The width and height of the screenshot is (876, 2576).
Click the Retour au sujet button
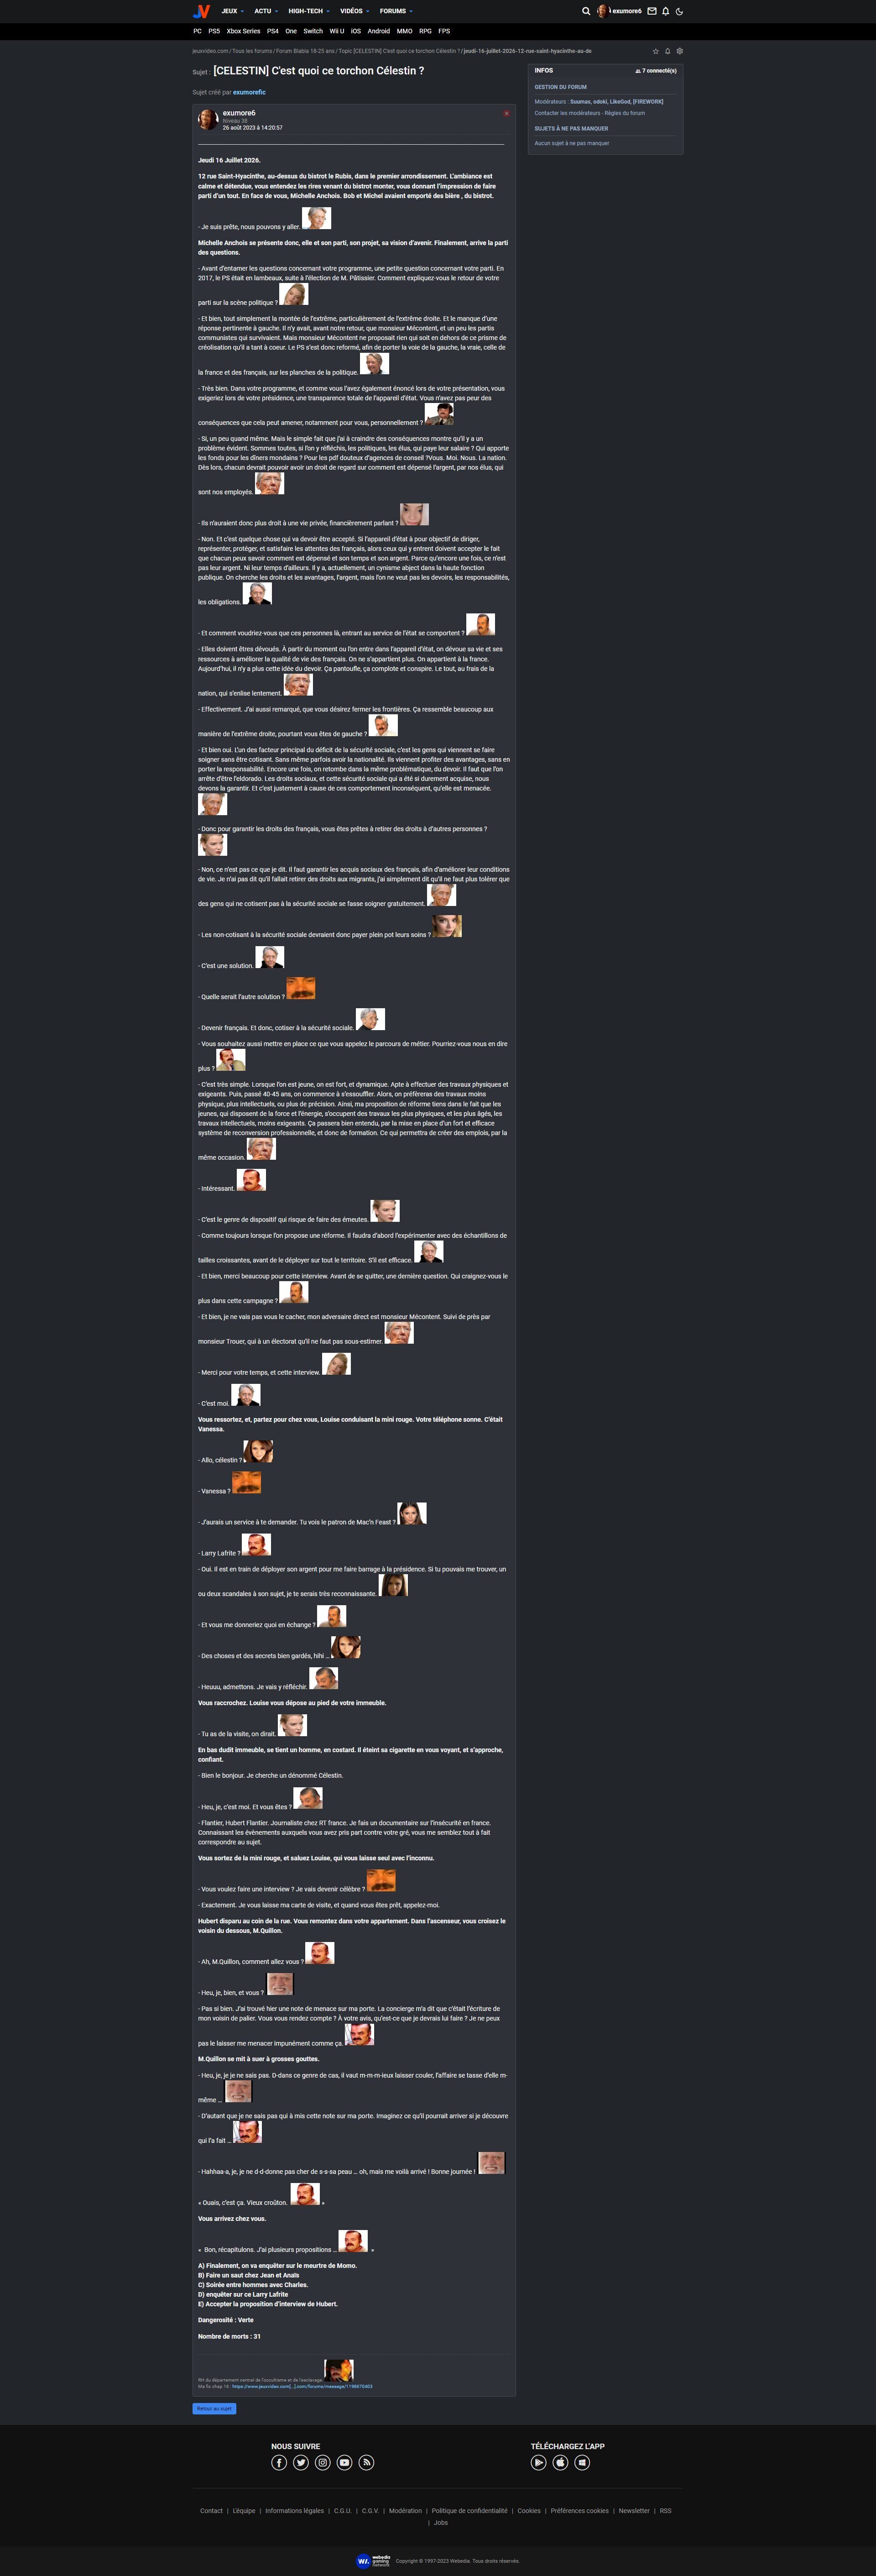[x=214, y=2408]
